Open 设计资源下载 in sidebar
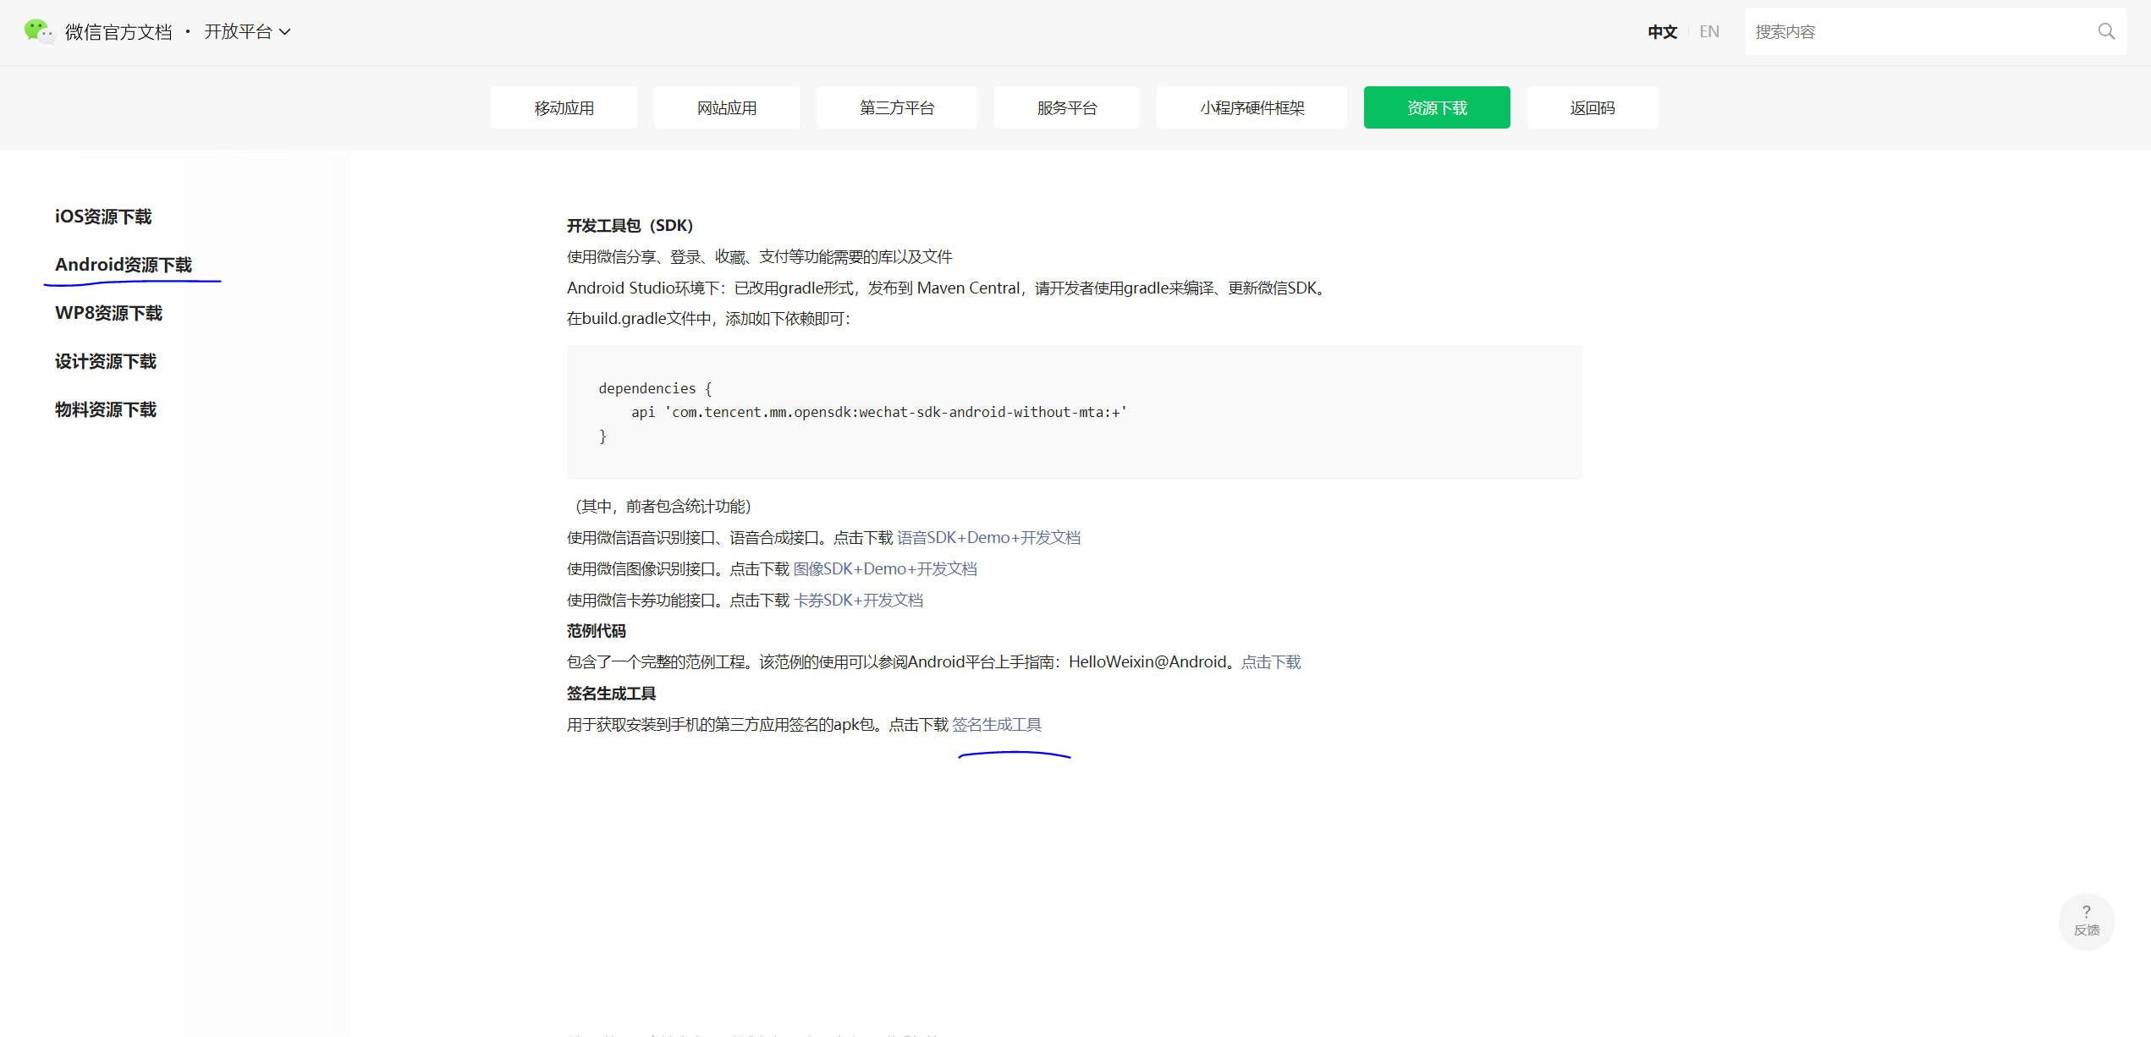The height and width of the screenshot is (1037, 2151). (x=106, y=361)
